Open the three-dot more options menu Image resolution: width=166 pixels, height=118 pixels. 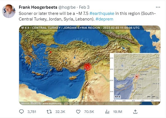click(x=158, y=7)
